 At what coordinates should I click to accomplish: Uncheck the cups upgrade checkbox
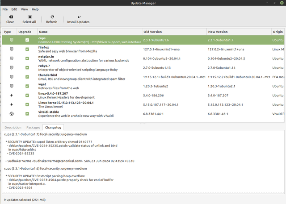click(27, 40)
